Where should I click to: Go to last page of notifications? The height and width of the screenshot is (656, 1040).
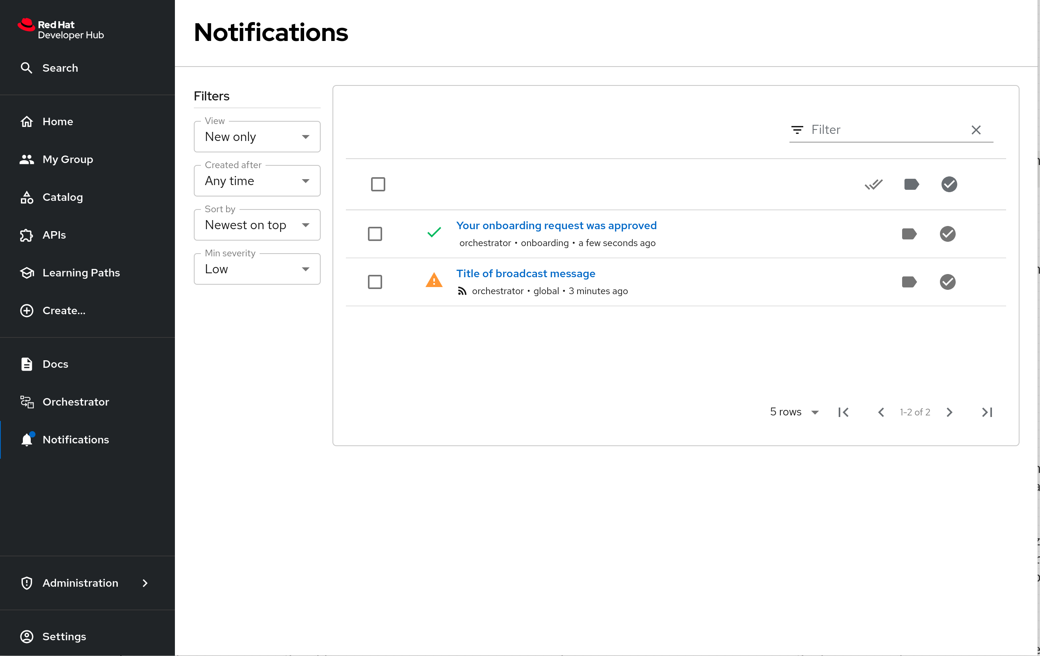point(987,412)
